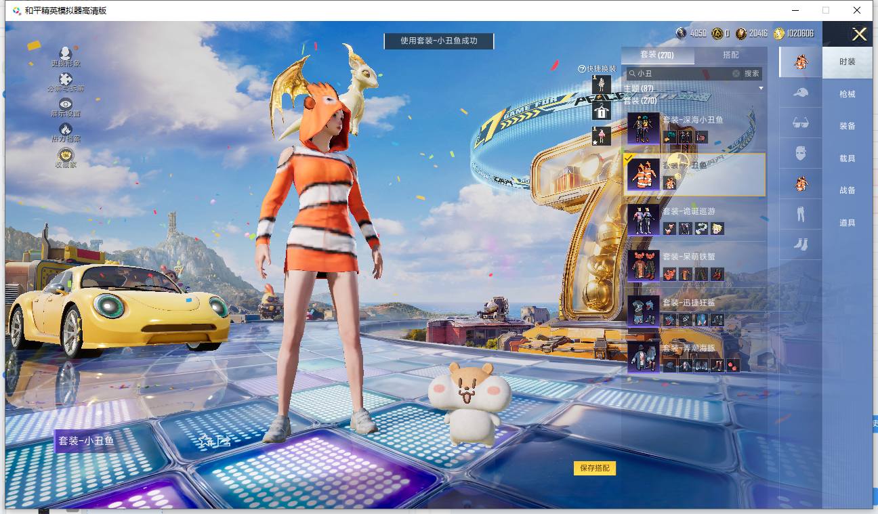Select the orange clothing icon below the mask

pyautogui.click(x=801, y=183)
